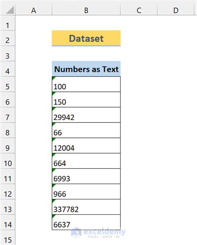Select the cell containing 6993
Image resolution: width=197 pixels, height=245 pixels.
point(86,176)
